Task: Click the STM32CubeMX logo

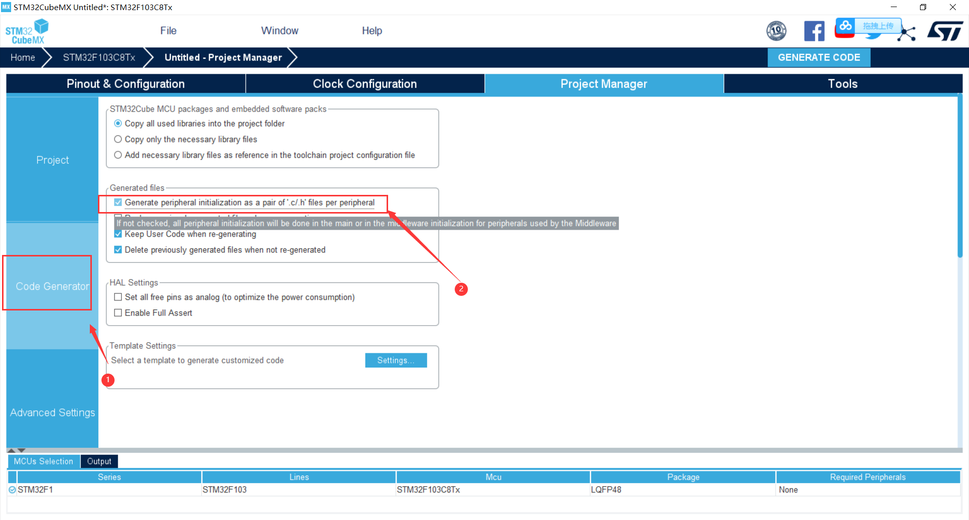Action: (27, 31)
